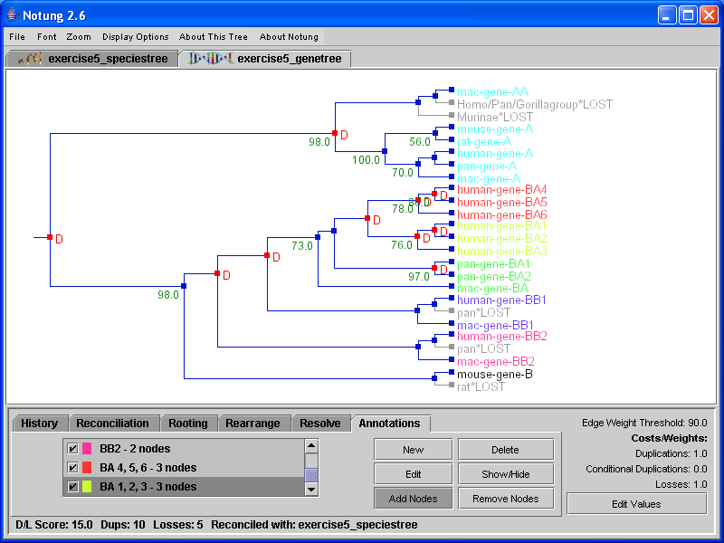Click the Remove Nodes button
Screen dimensions: 724x543
(x=505, y=499)
